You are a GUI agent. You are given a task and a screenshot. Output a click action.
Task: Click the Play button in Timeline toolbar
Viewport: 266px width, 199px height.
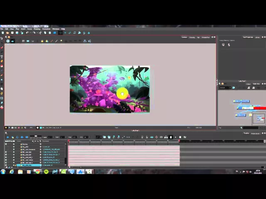click(x=7, y=137)
